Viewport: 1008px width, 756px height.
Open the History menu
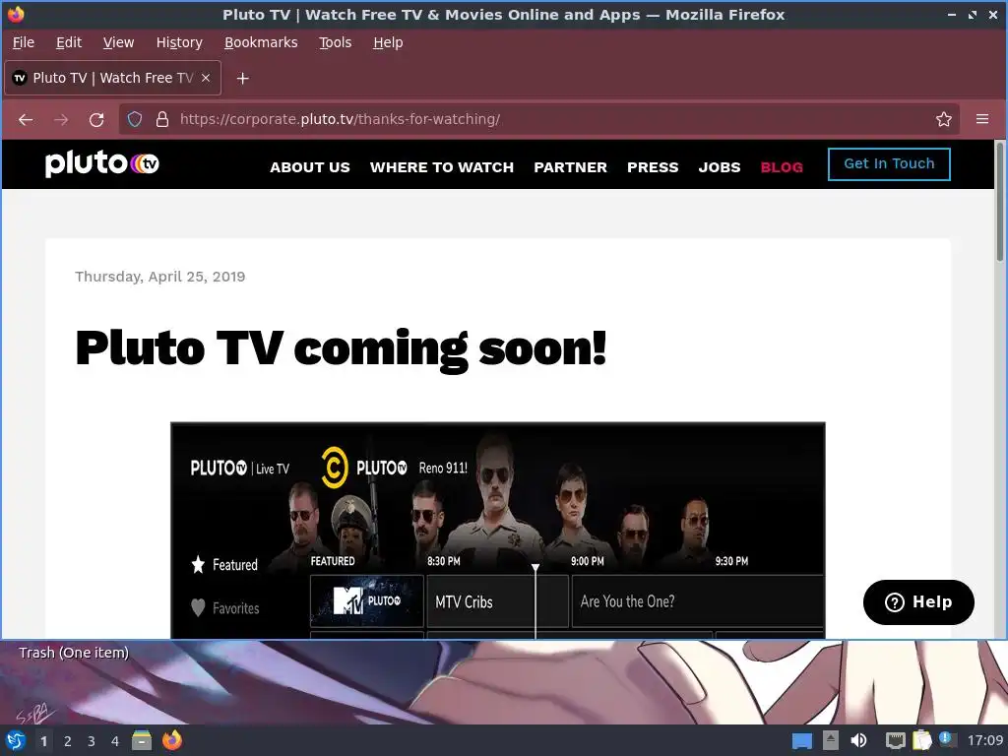point(179,42)
